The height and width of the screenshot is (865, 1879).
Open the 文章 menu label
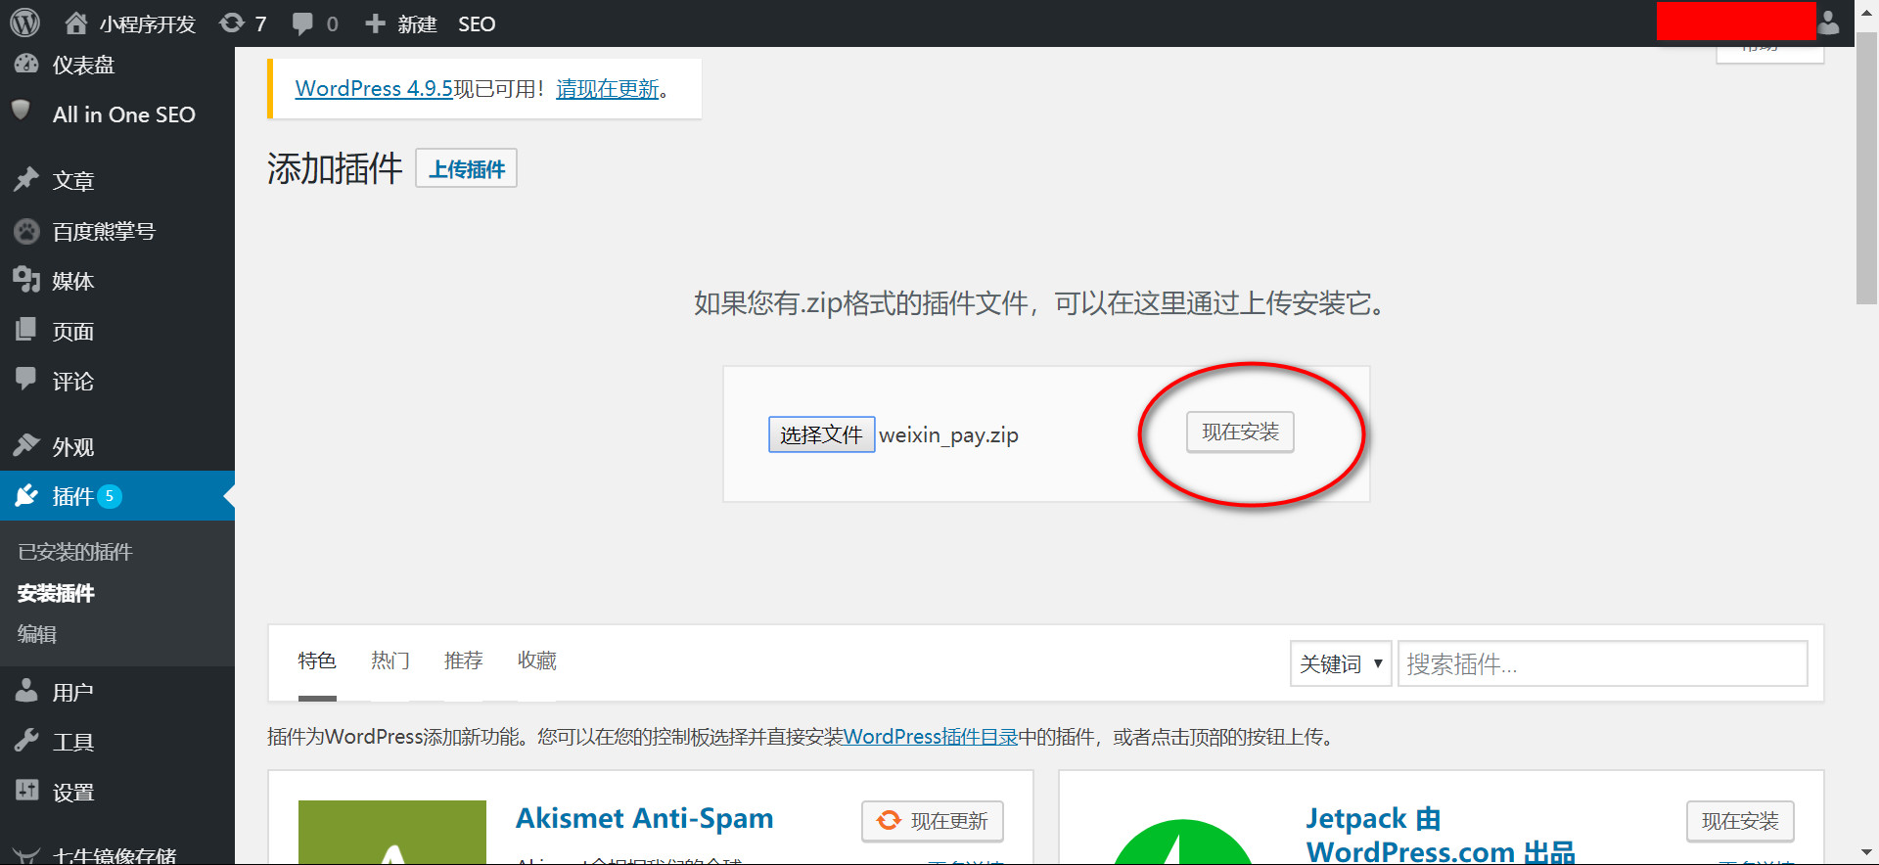pos(73,180)
